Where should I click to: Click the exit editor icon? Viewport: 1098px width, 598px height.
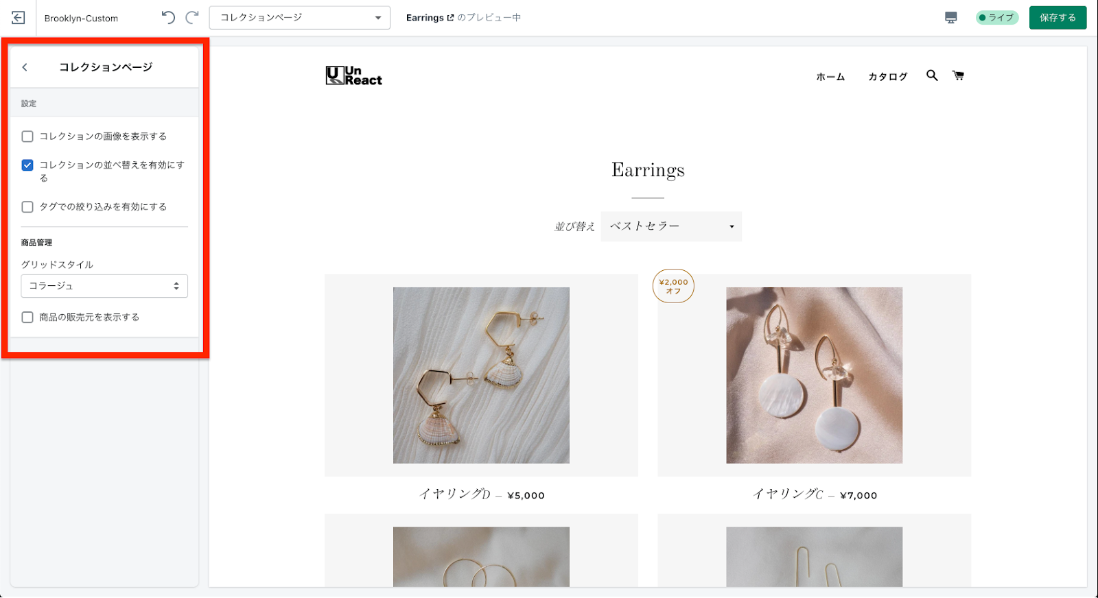pos(19,18)
